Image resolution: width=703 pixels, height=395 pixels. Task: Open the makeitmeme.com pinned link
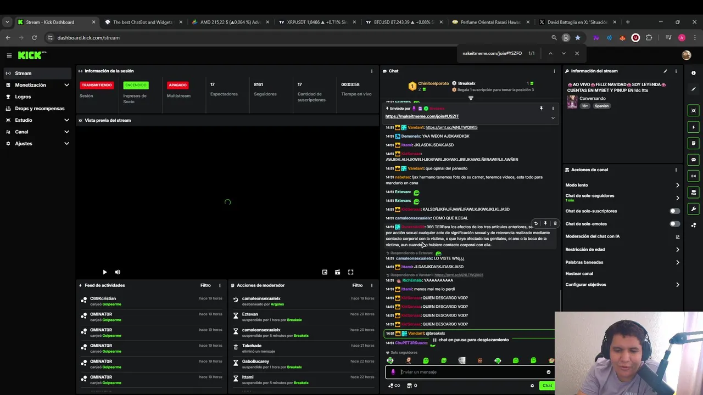[422, 116]
